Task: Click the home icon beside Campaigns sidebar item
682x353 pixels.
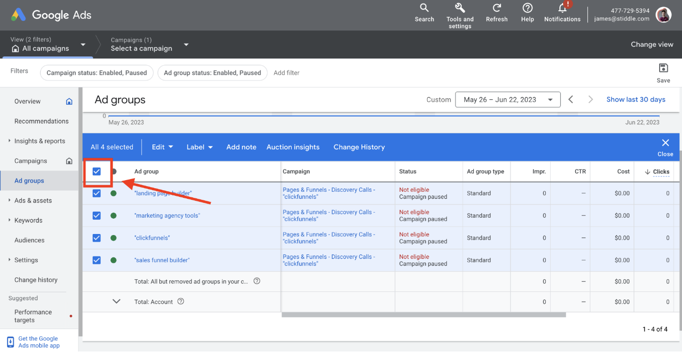Action: [x=69, y=161]
